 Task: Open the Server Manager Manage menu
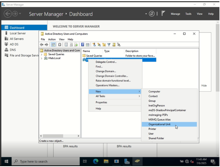(175, 14)
